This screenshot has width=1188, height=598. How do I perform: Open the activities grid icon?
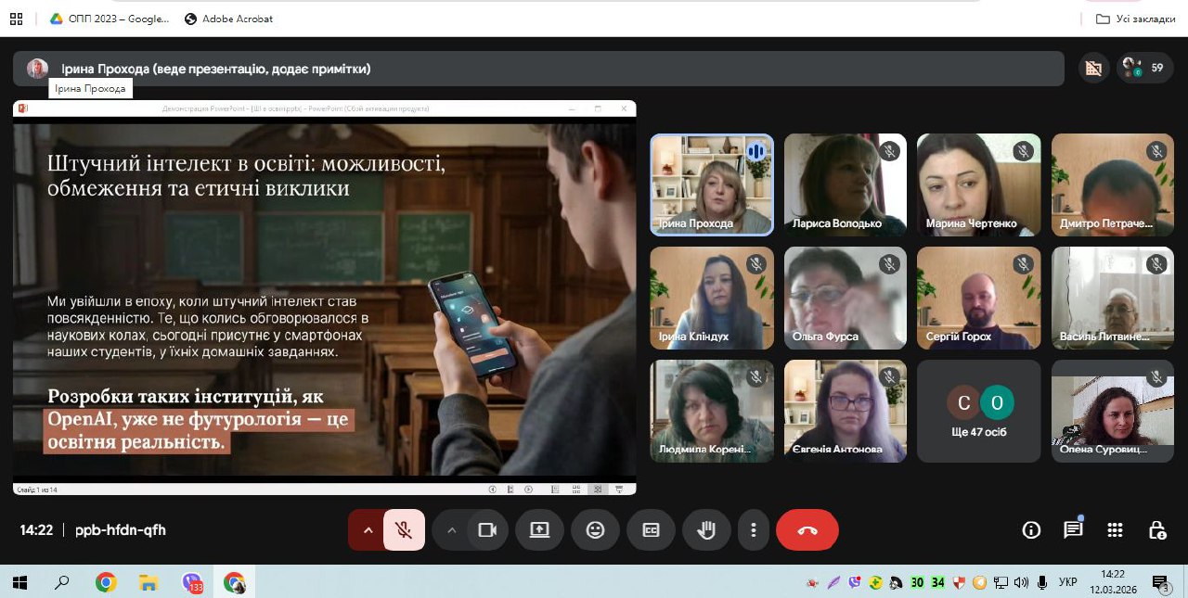pos(1116,530)
